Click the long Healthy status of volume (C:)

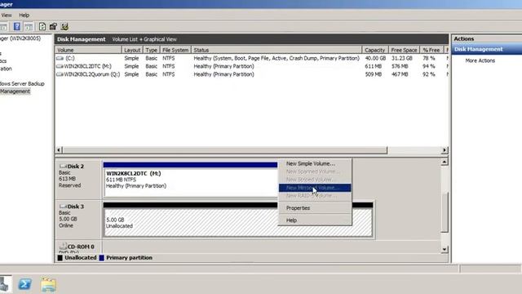tap(276, 58)
